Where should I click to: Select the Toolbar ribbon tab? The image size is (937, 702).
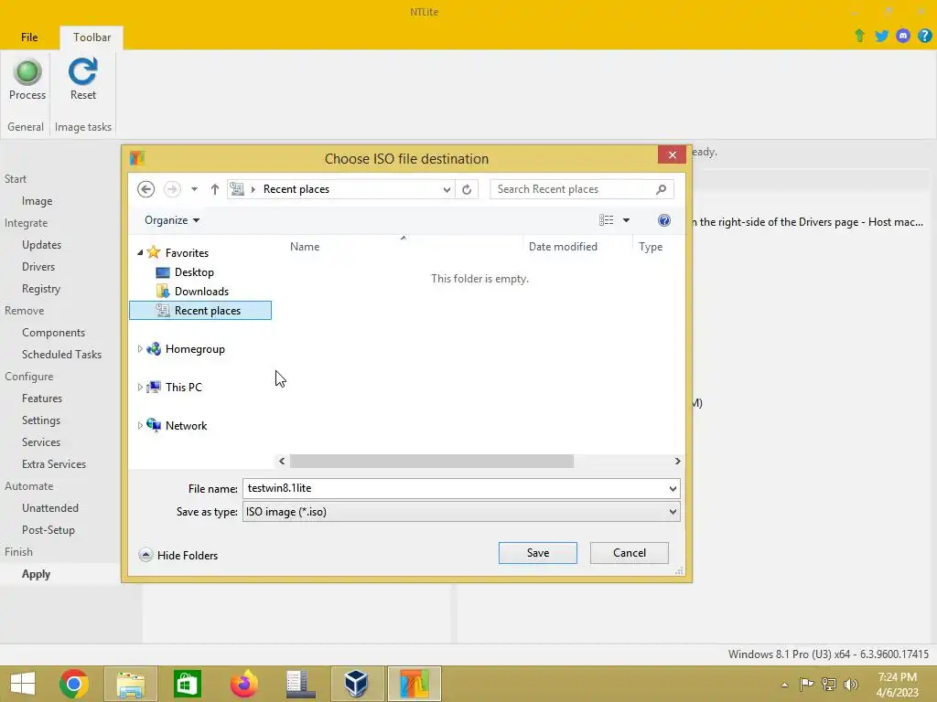(92, 37)
